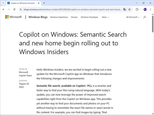Click the Windows Blogs search magnifier
The width and height of the screenshot is (154, 115).
[145, 17]
